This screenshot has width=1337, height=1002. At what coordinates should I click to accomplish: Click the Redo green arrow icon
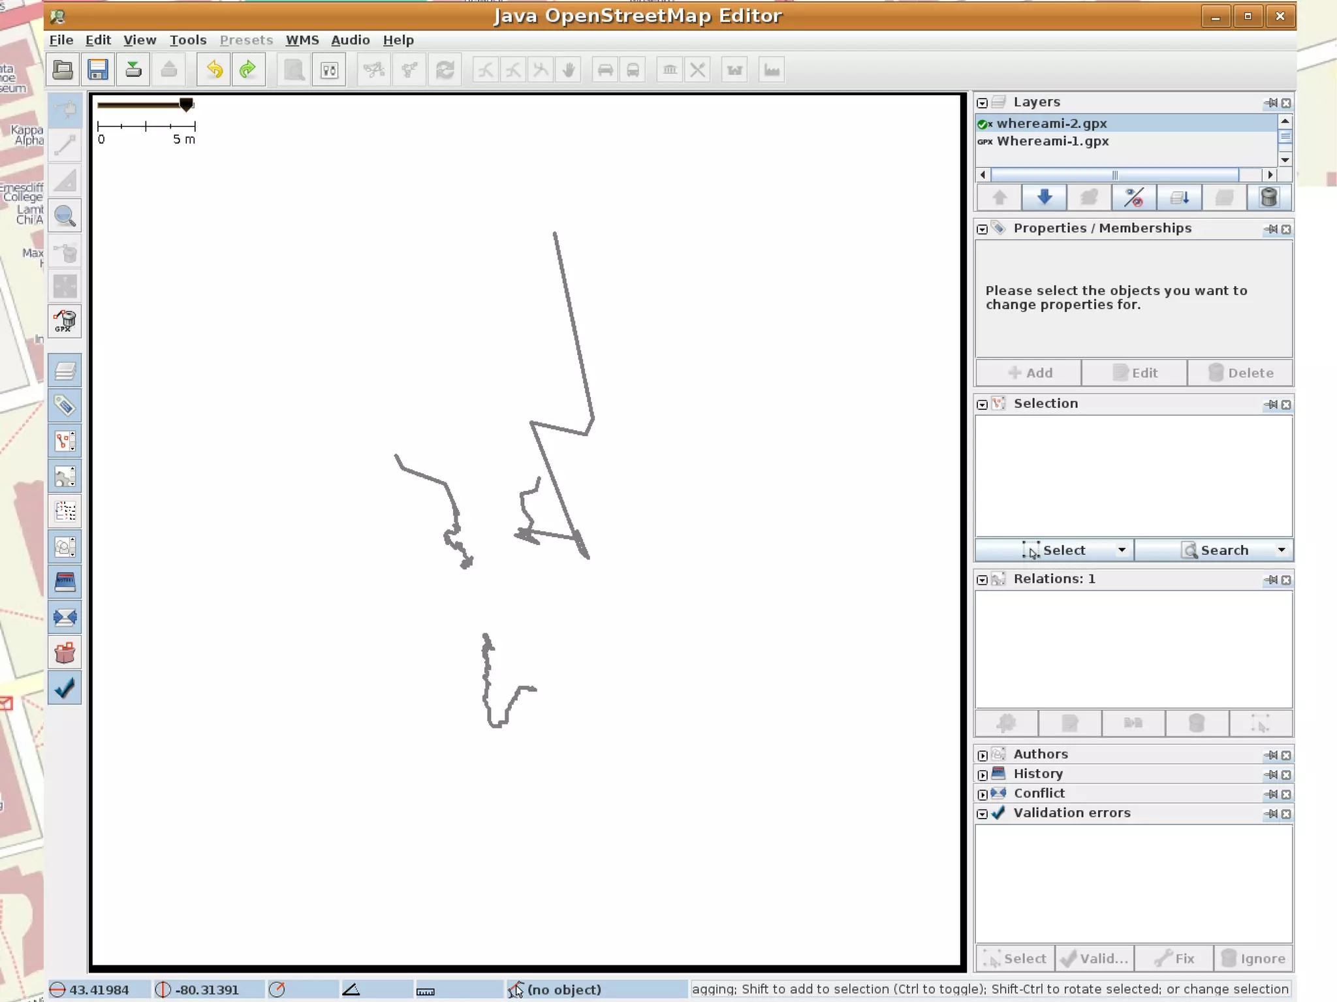247,70
